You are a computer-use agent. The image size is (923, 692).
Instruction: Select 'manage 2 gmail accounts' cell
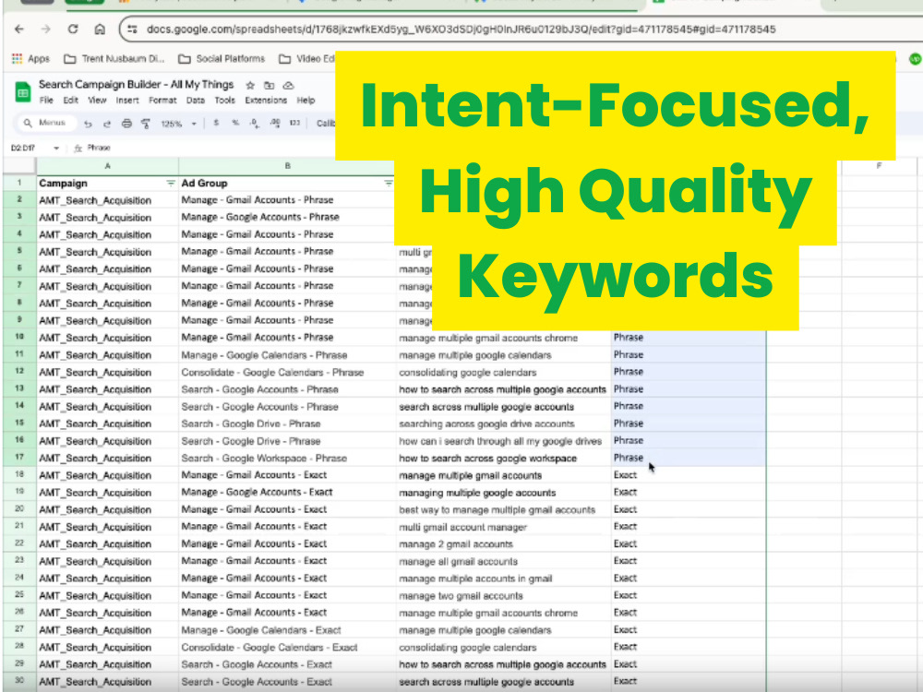coord(503,544)
